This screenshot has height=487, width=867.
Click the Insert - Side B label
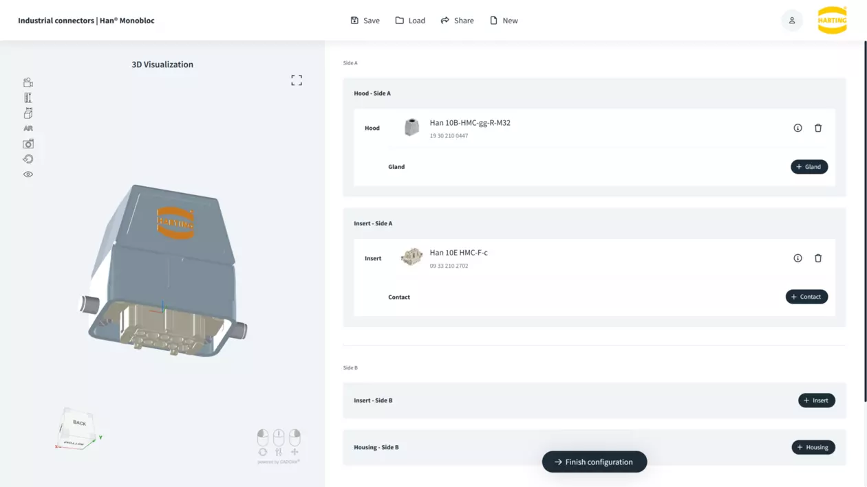coord(373,400)
